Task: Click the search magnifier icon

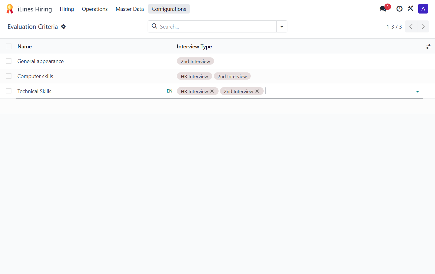Action: pos(155,26)
